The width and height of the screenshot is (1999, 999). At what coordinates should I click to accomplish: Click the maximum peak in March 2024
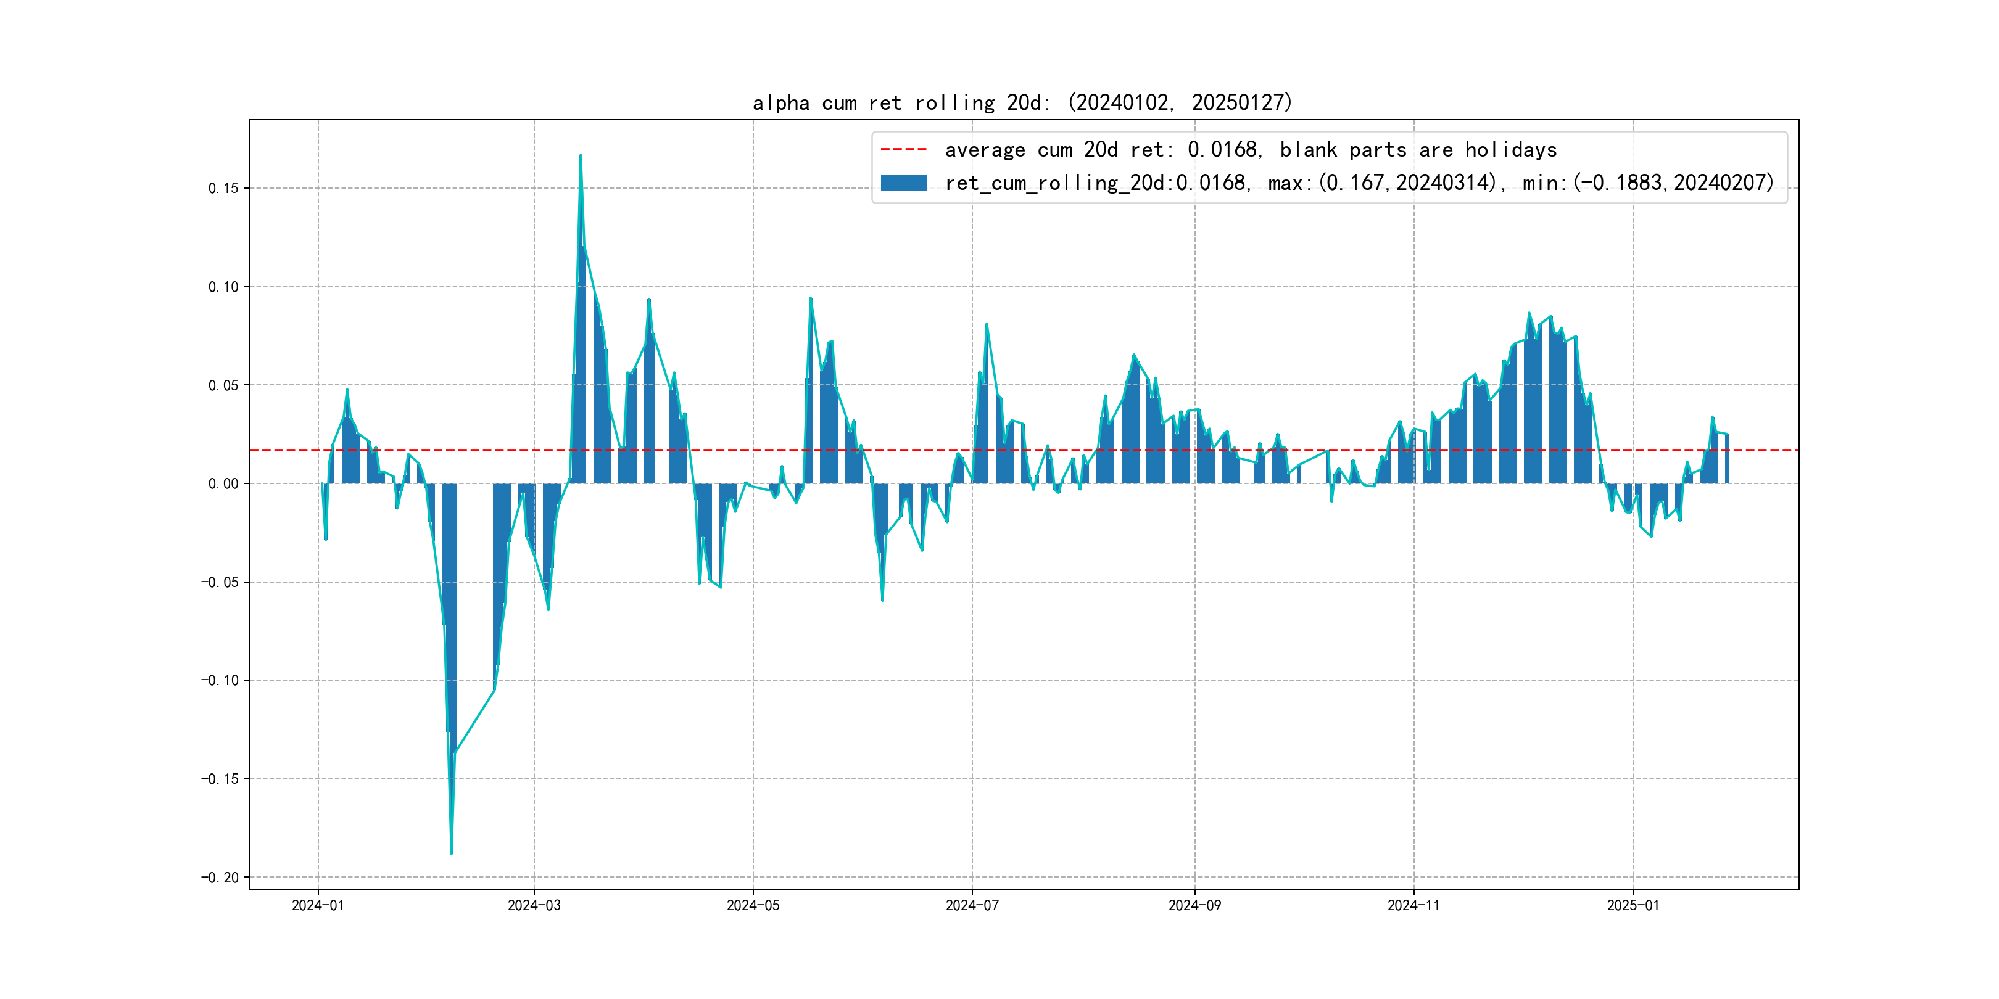click(580, 157)
